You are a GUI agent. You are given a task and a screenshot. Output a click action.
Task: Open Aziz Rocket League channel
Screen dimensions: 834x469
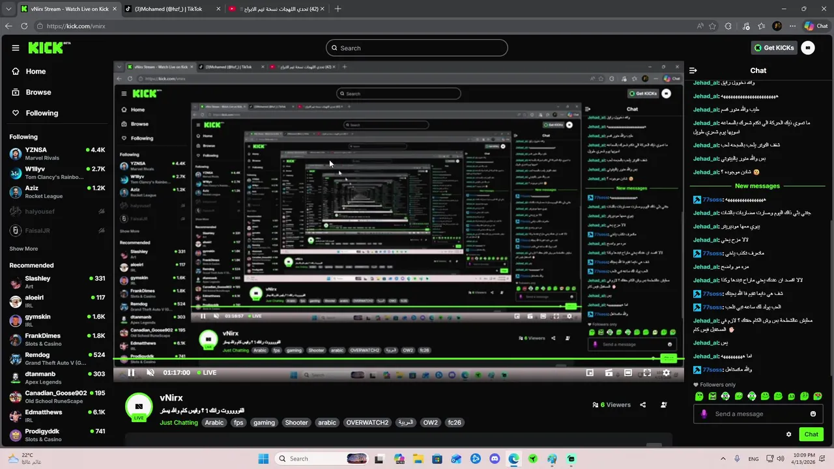pyautogui.click(x=57, y=192)
